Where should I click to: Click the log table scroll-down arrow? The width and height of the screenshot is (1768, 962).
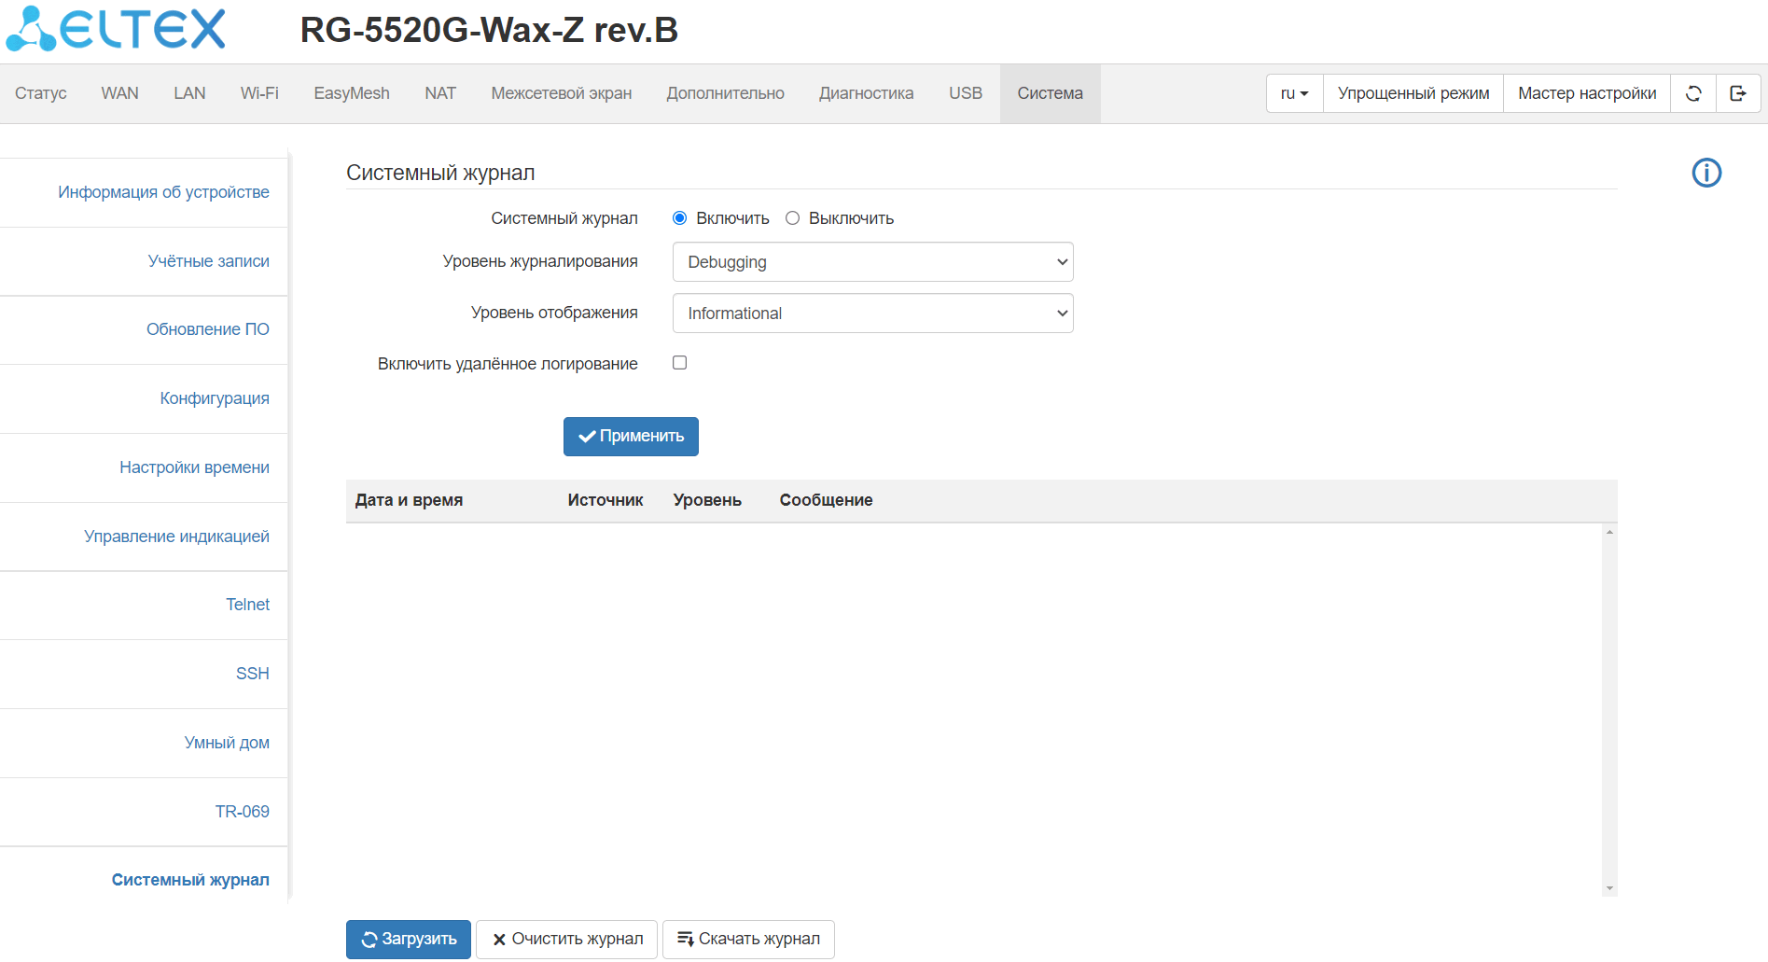point(1609,888)
